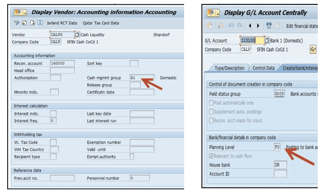
Task: Open search help beside Vendor CALPO field
Action: tap(77, 35)
